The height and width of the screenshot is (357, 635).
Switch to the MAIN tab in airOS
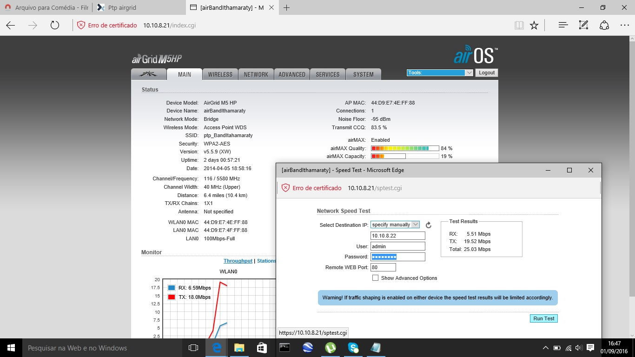185,74
